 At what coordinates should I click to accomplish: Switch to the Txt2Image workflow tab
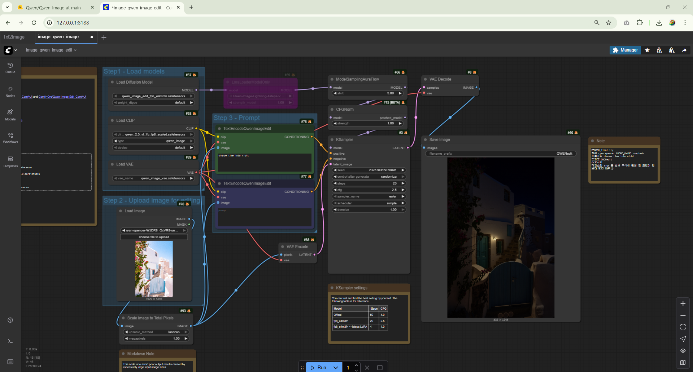[14, 37]
